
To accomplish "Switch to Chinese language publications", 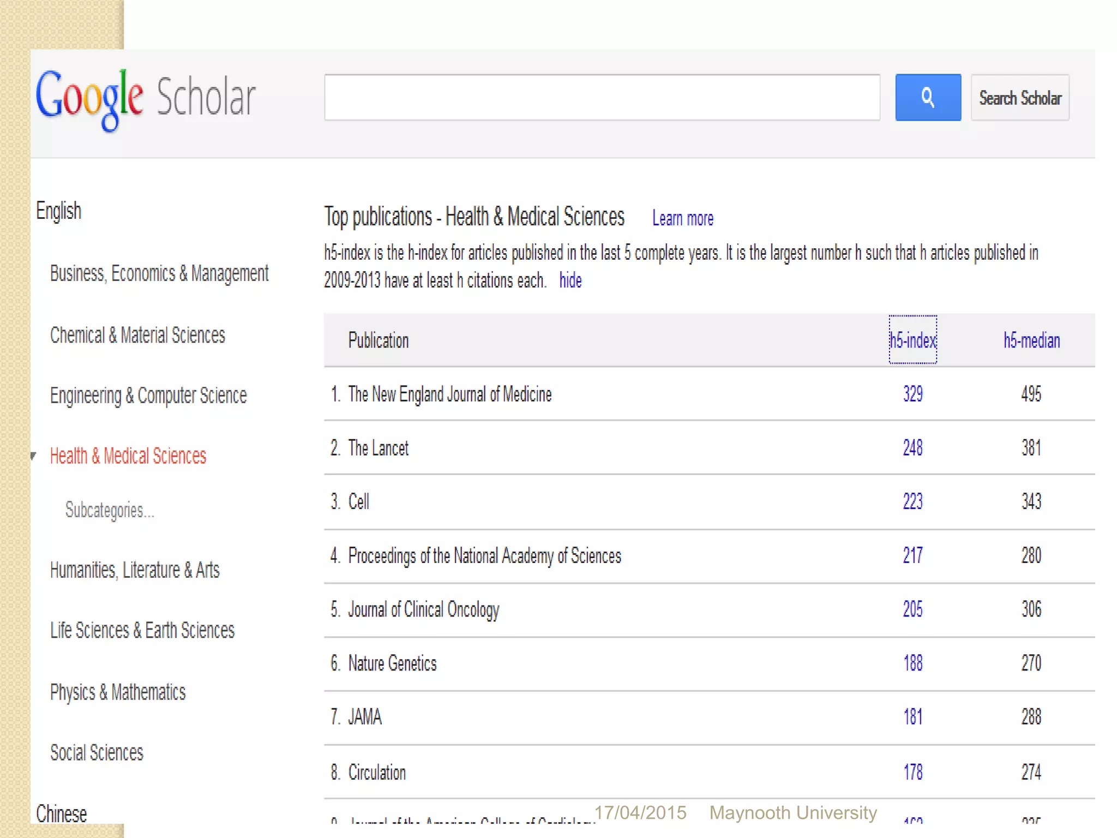I will pos(62,813).
